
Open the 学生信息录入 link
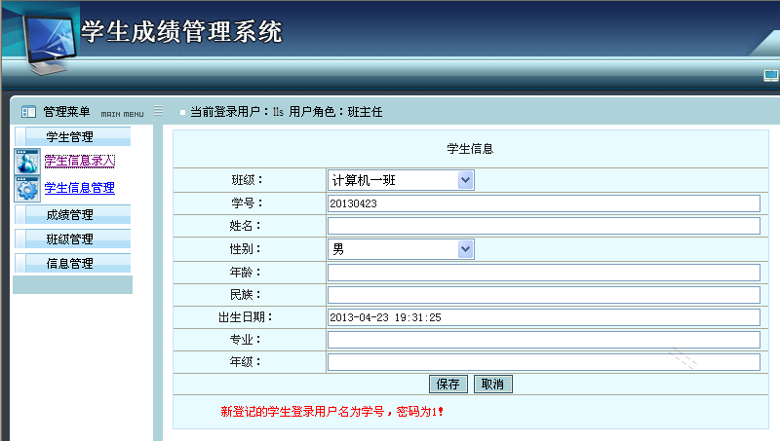click(x=80, y=161)
